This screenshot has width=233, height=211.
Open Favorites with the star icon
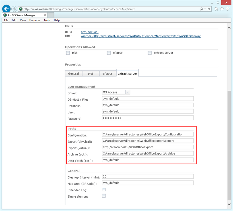(x=222, y=9)
